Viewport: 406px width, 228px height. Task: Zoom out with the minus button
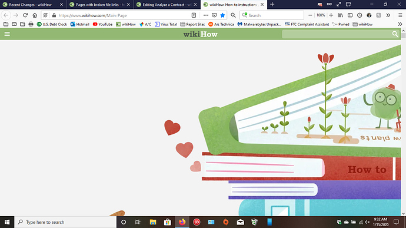click(x=310, y=15)
